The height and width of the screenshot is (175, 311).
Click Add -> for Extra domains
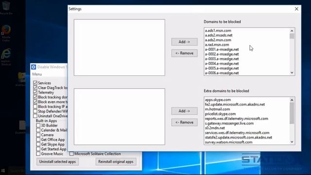pos(184,111)
